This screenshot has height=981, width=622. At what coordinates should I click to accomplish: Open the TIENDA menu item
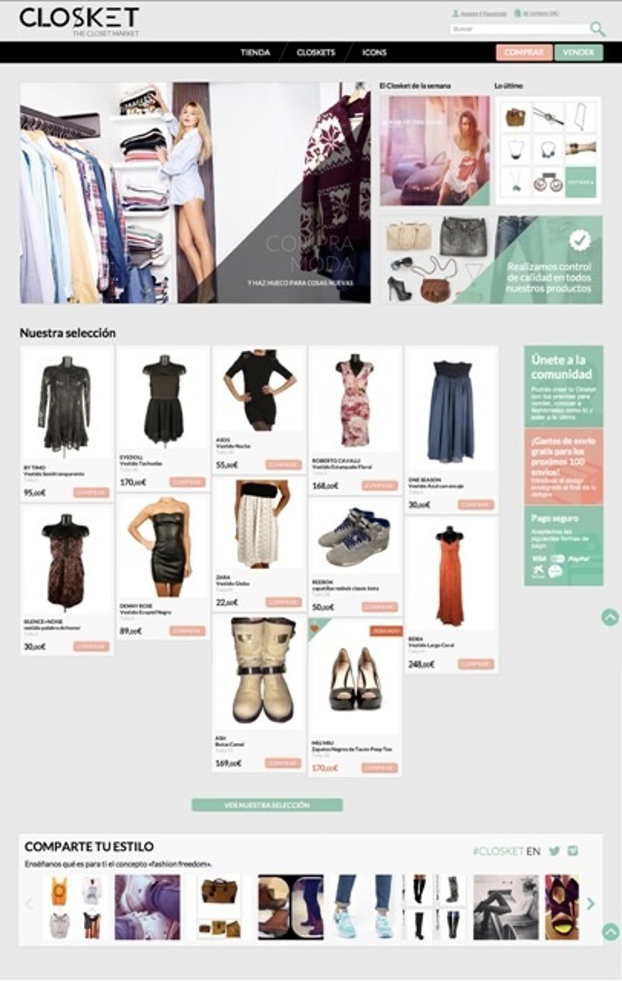tap(255, 53)
